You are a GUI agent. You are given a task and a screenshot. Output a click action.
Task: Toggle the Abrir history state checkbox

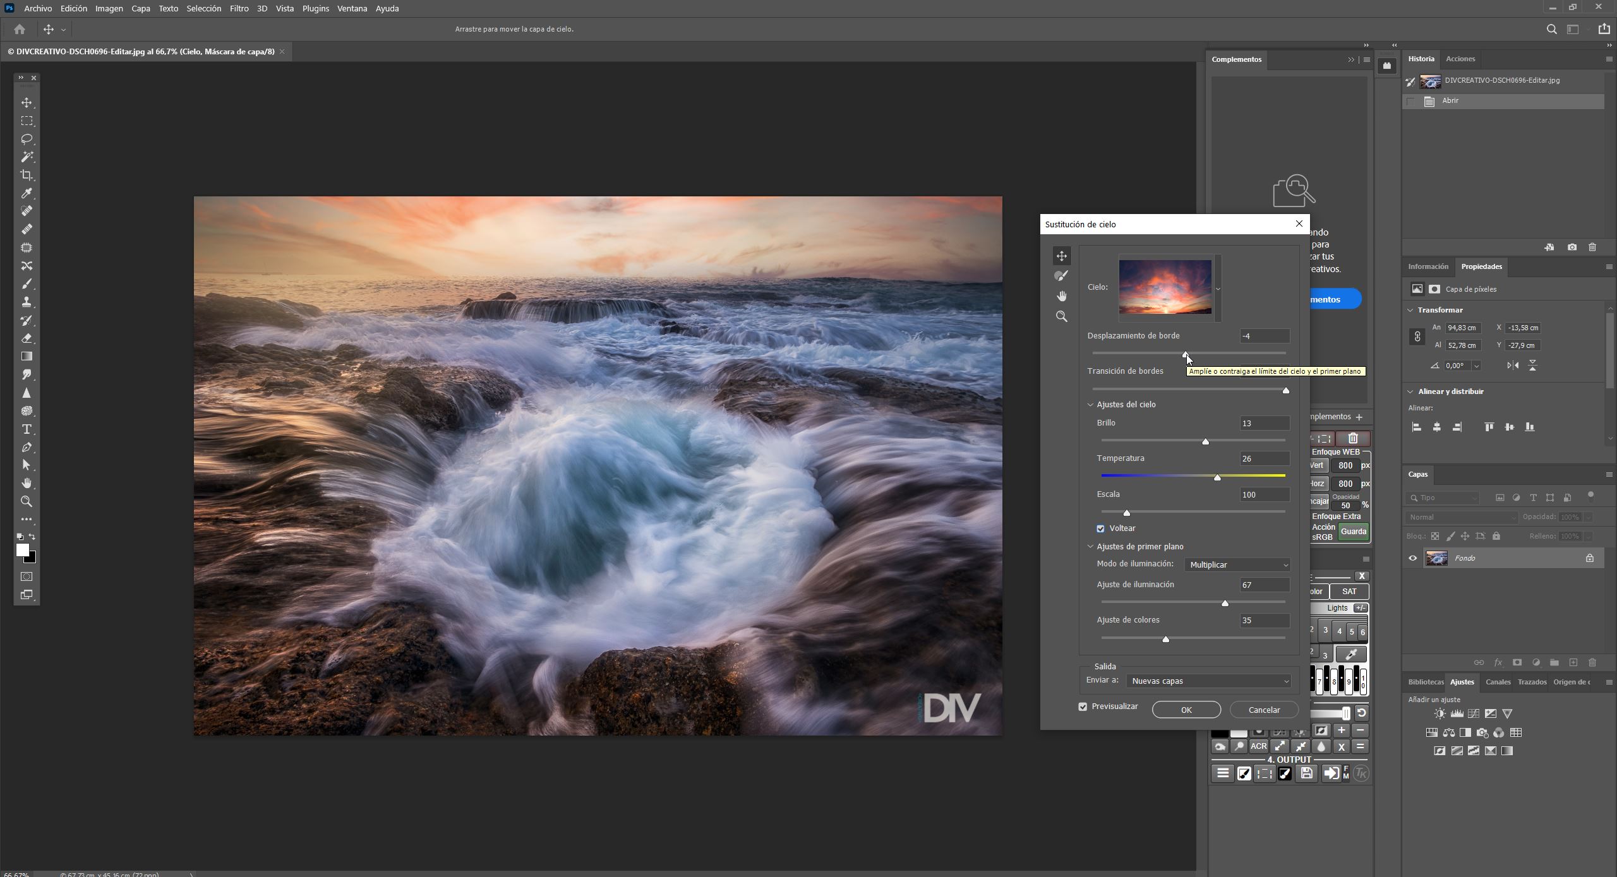(x=1410, y=102)
